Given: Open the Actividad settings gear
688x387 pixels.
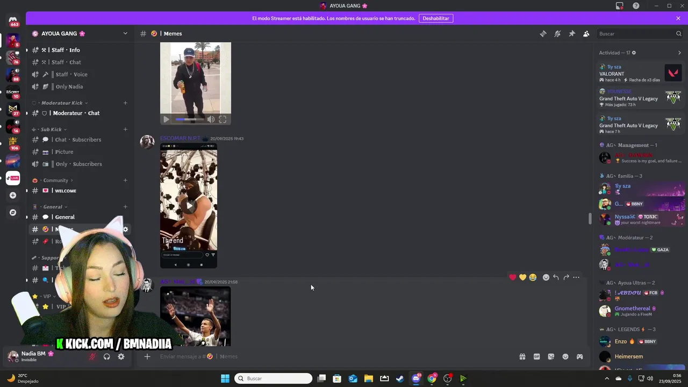Looking at the screenshot, I should pyautogui.click(x=634, y=53).
